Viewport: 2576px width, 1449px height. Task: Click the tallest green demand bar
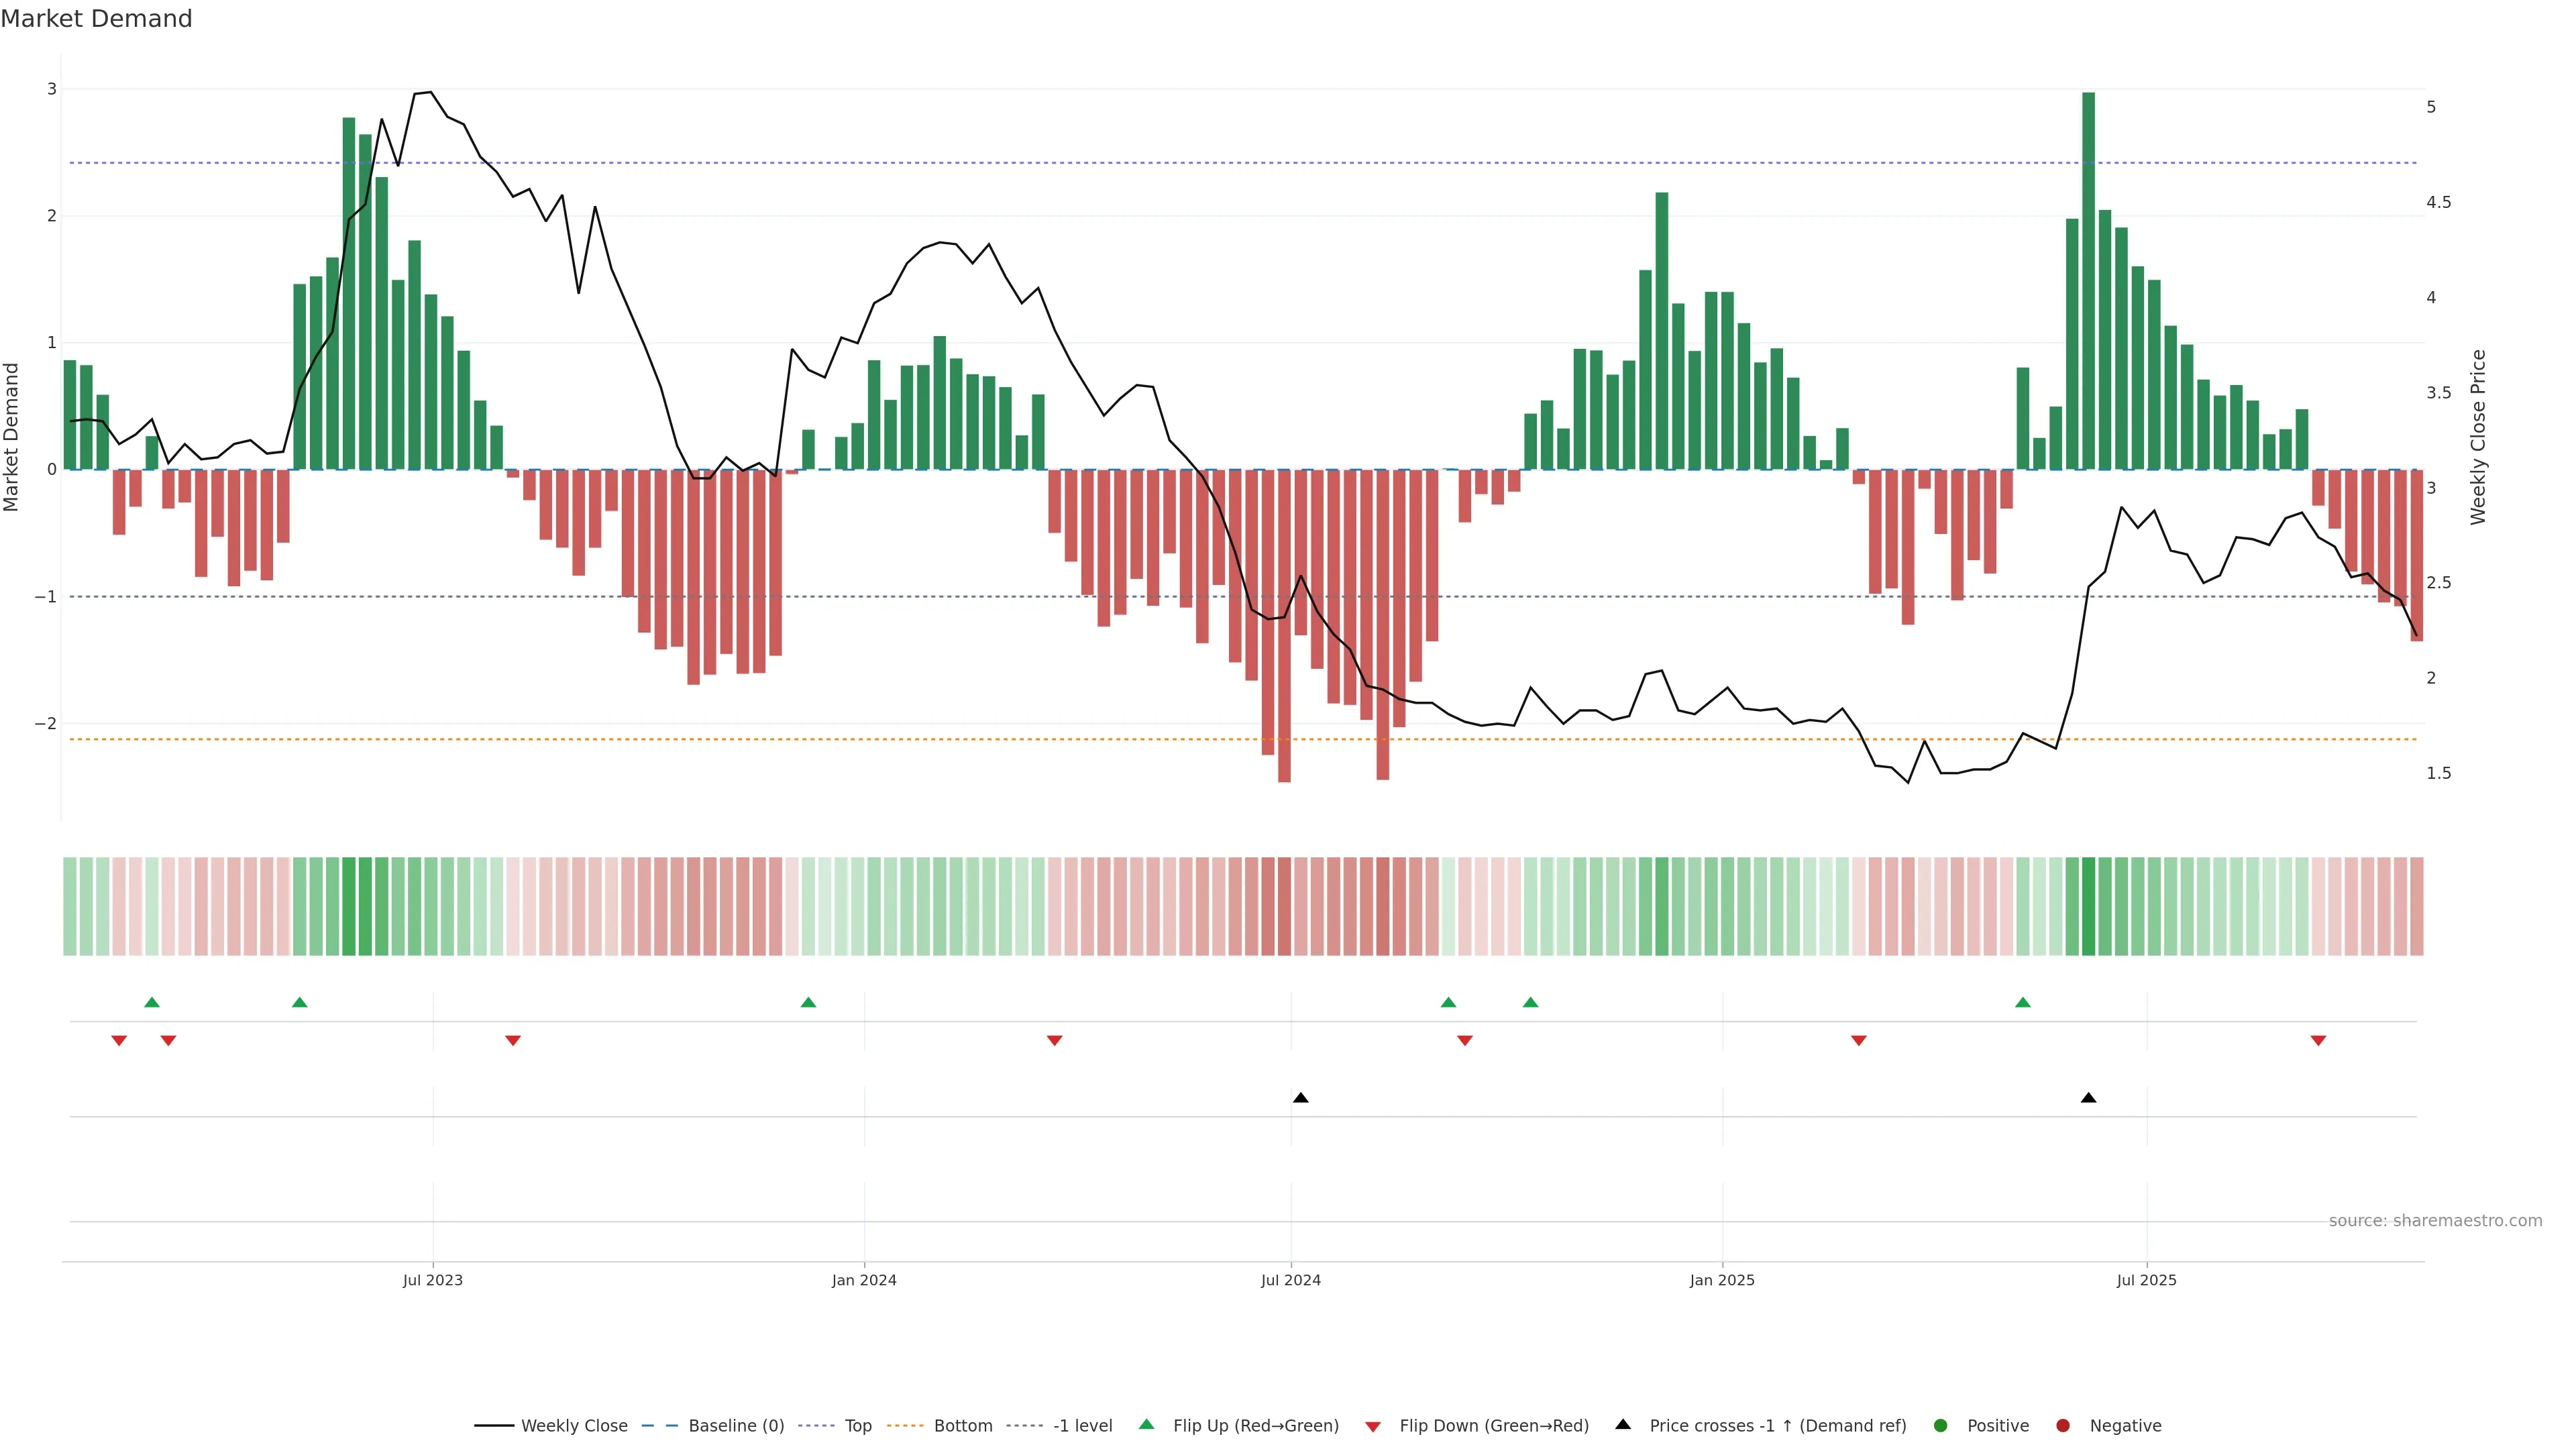click(x=2088, y=280)
